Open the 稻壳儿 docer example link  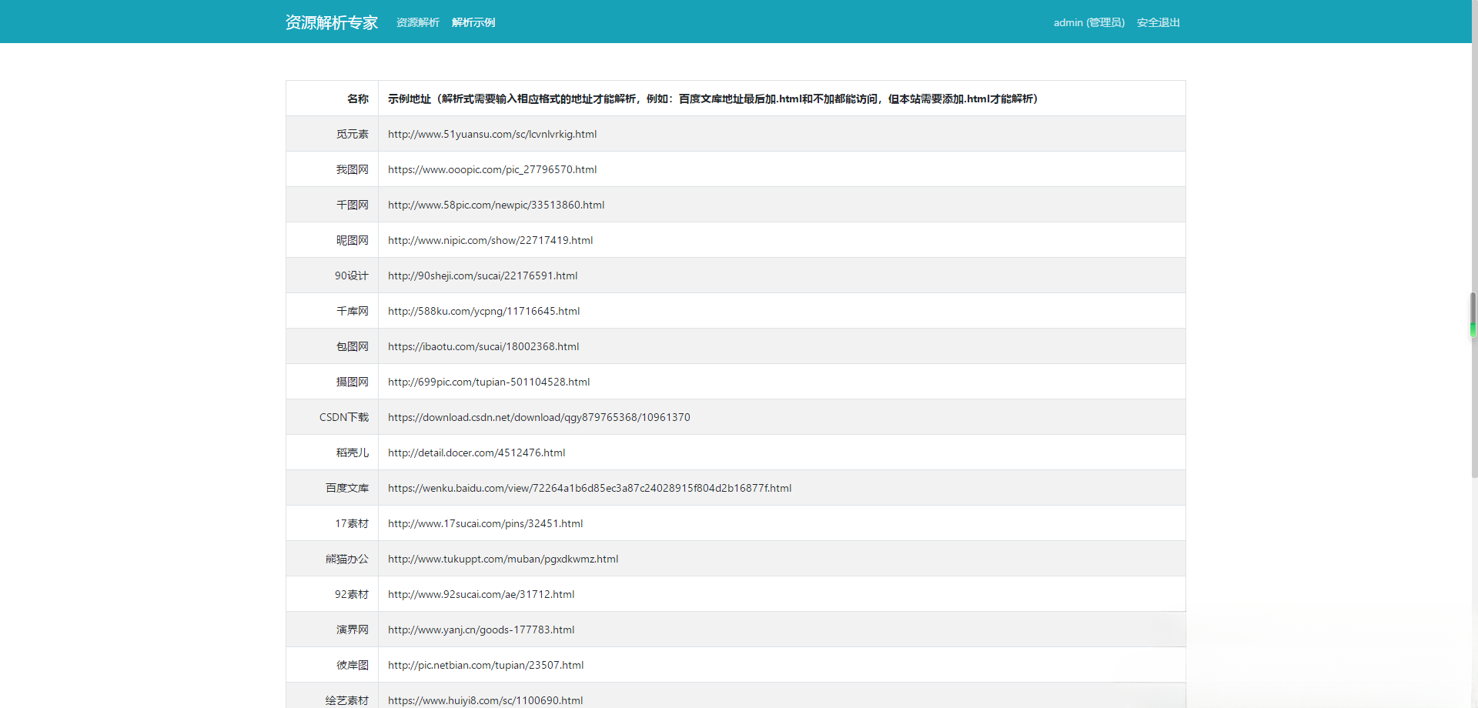point(476,453)
